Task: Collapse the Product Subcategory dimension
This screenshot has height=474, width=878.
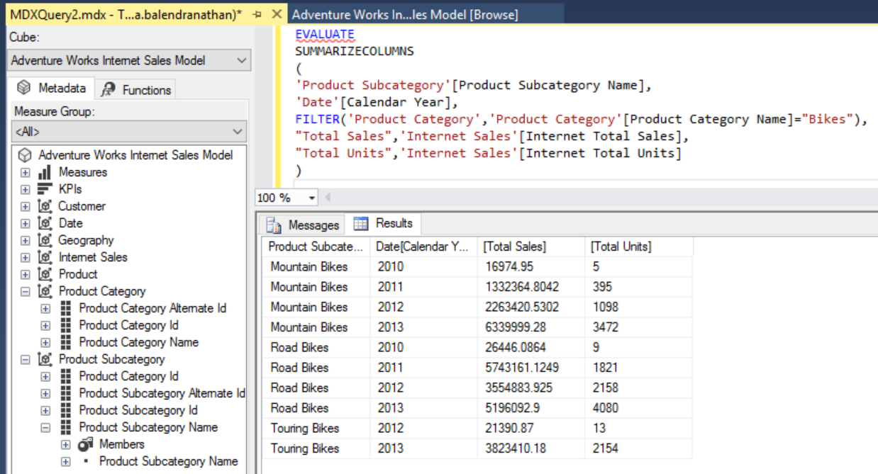Action: [x=26, y=359]
